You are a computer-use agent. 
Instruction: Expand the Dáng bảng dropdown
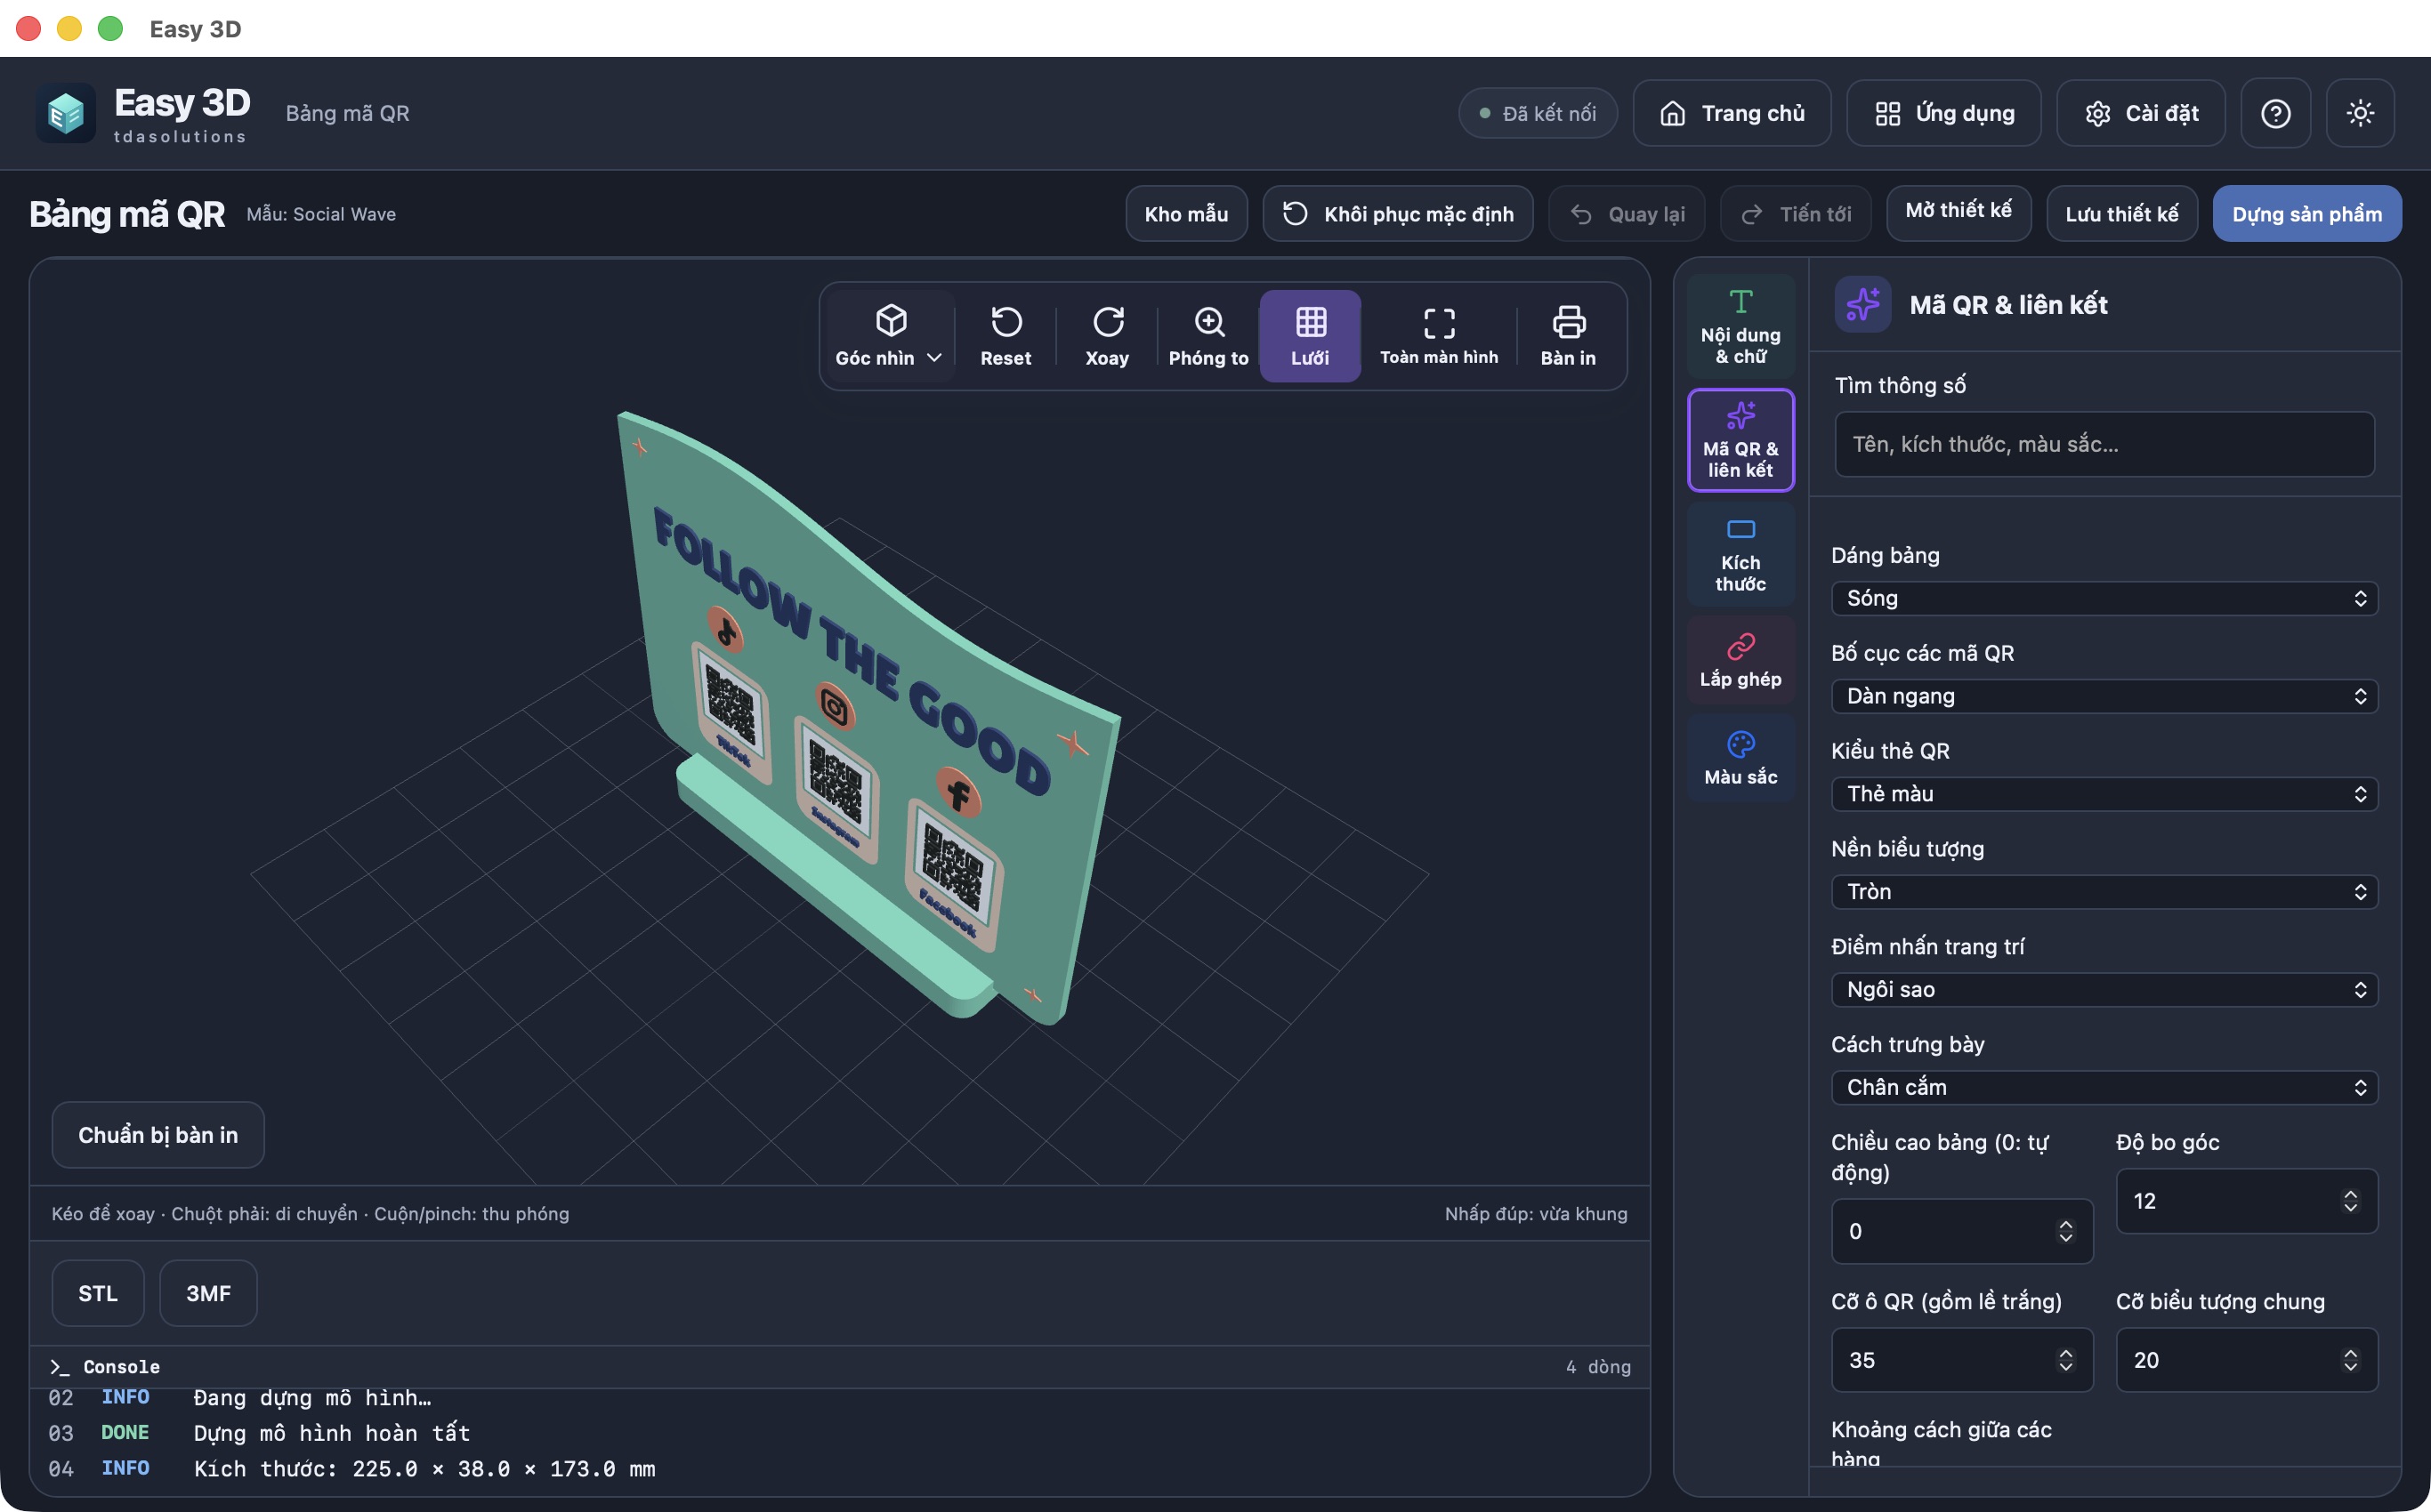[x=2104, y=598]
